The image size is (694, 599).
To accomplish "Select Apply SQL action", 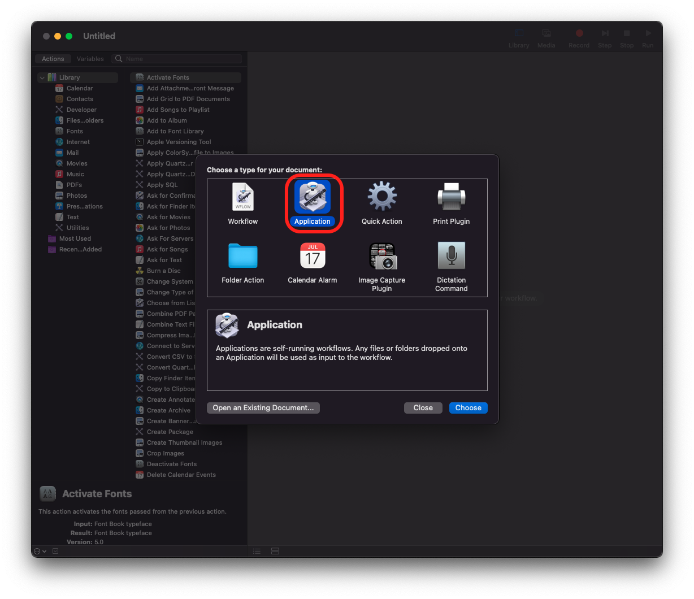I will point(163,185).
